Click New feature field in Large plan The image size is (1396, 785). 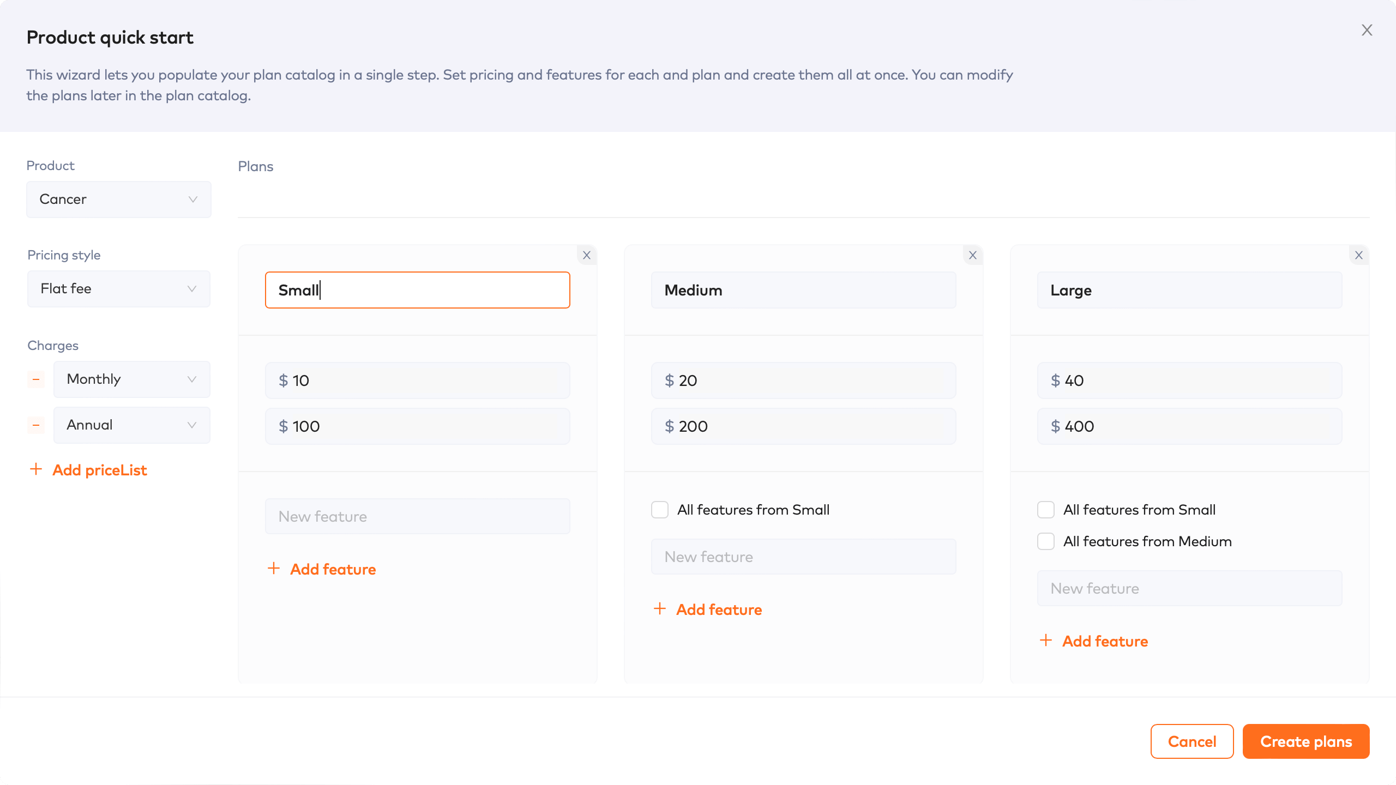pyautogui.click(x=1190, y=588)
